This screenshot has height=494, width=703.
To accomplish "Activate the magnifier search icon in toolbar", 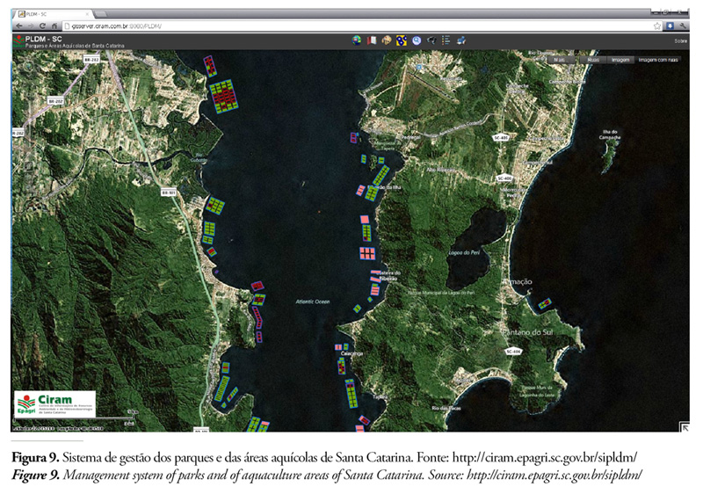I will pyautogui.click(x=417, y=40).
